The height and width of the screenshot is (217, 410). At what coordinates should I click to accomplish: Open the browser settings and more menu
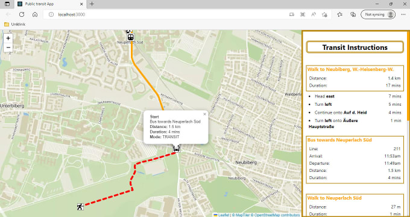403,14
